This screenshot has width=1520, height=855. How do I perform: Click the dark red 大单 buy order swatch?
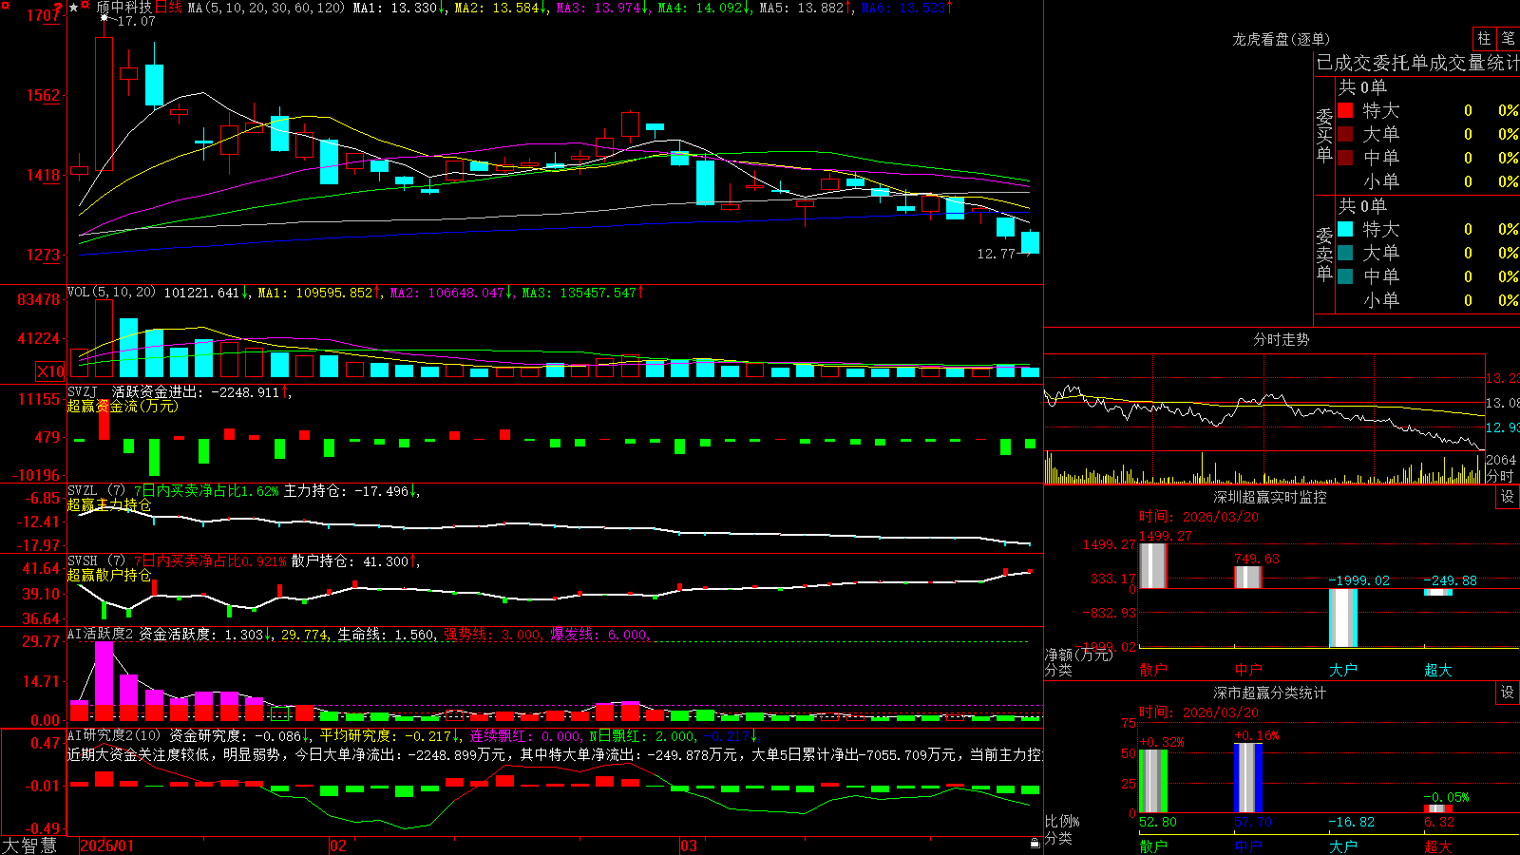1345,134
